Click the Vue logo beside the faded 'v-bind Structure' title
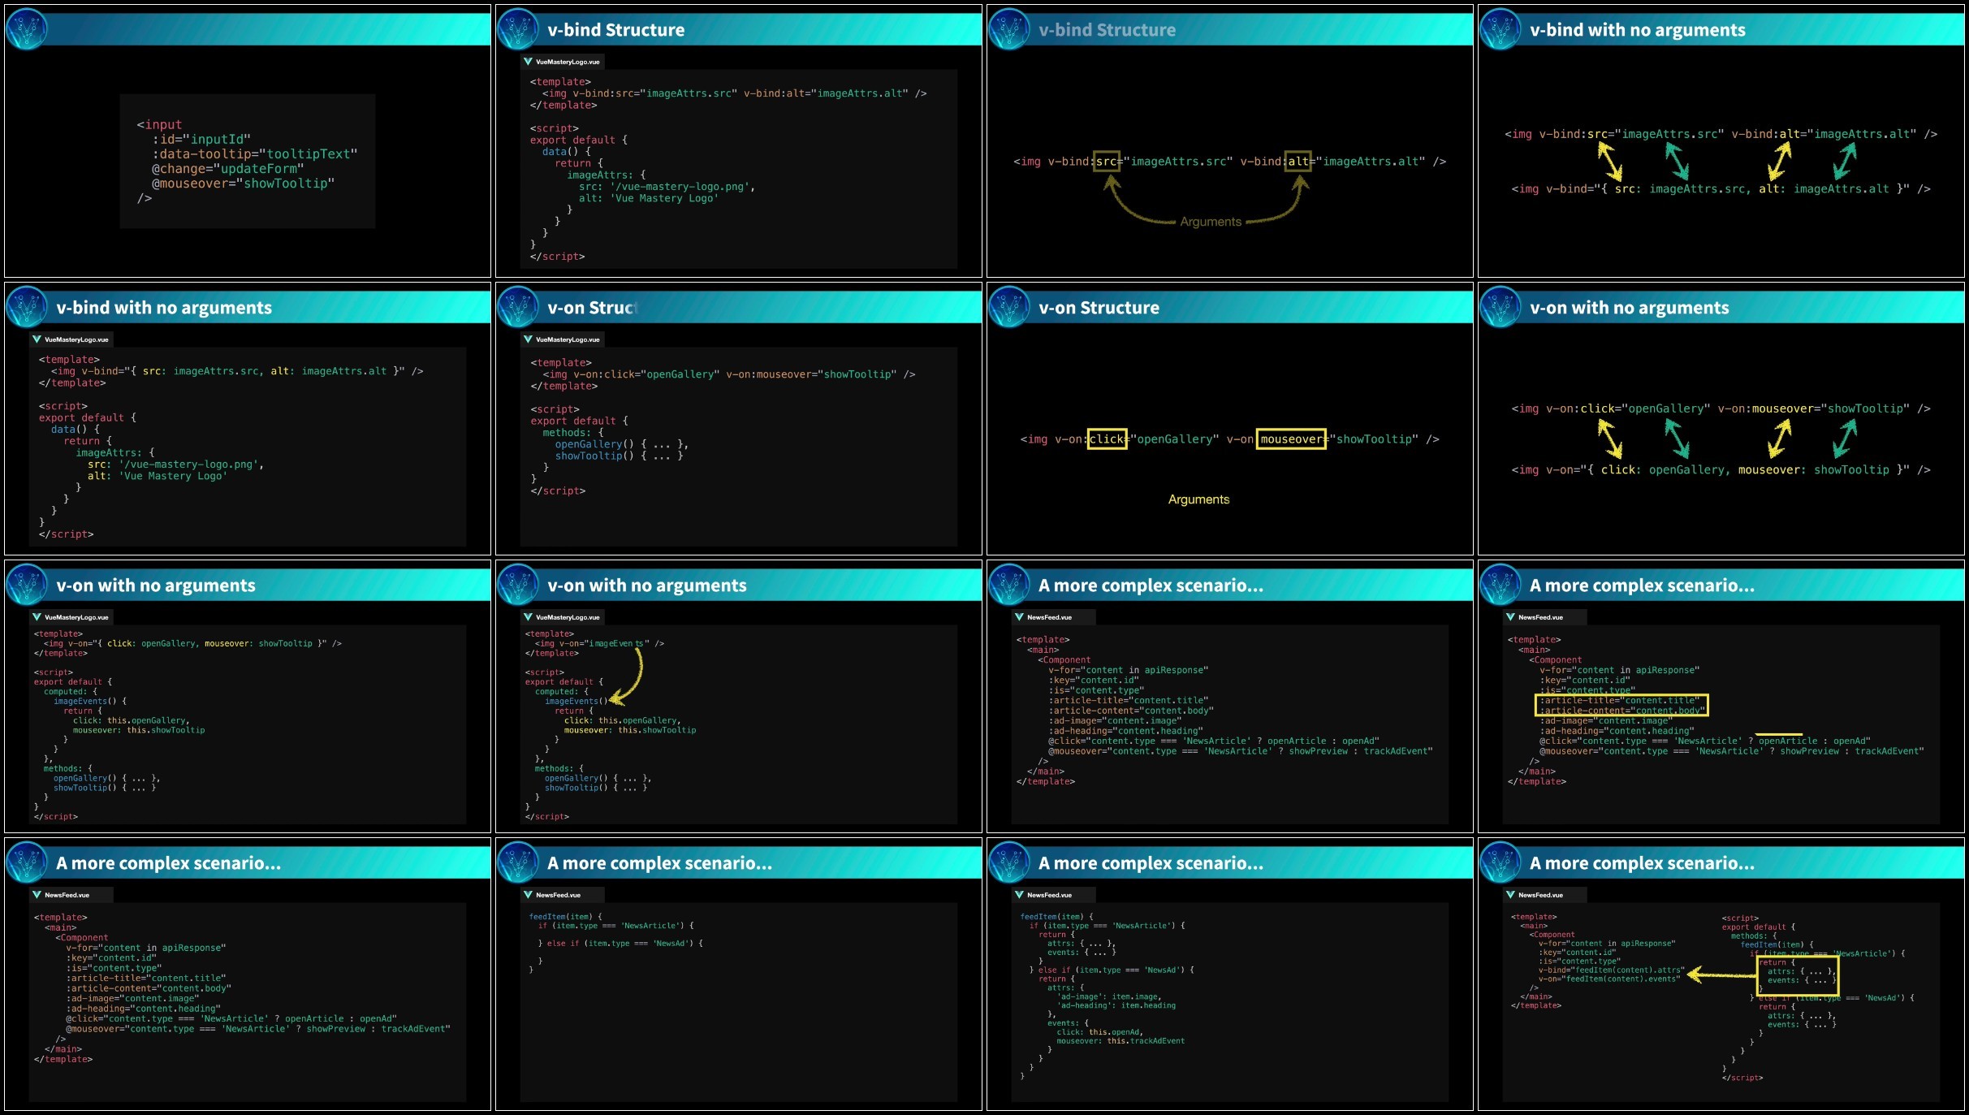Image resolution: width=1969 pixels, height=1115 pixels. point(1009,29)
